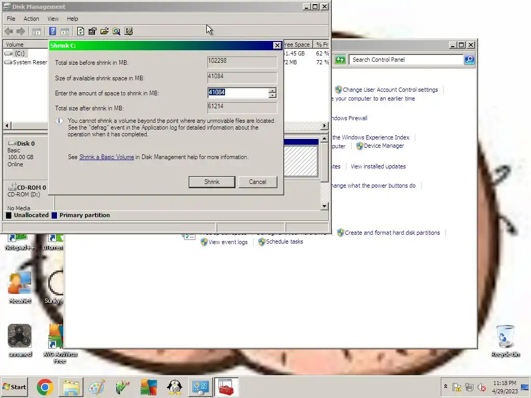This screenshot has height=398, width=531.
Task: Click the Control Panel search magnifier button
Action: point(469,60)
